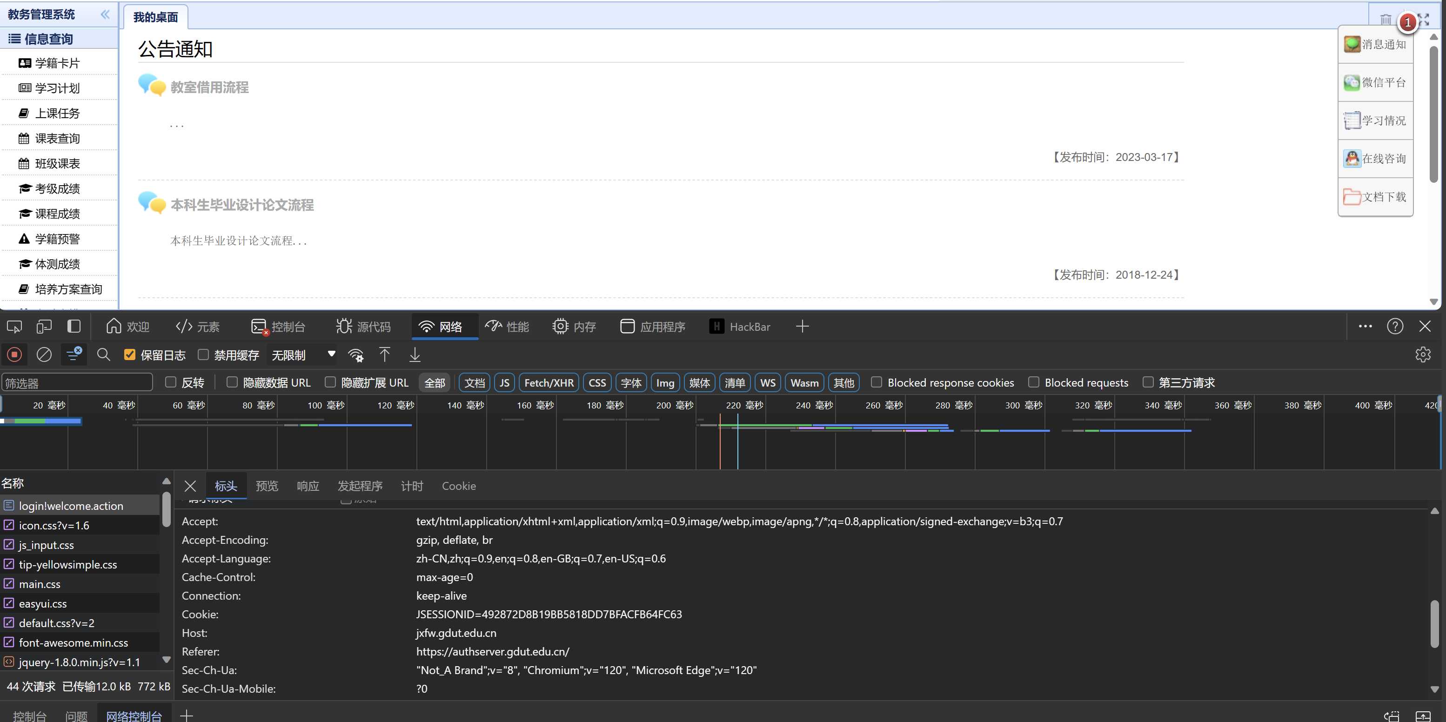The image size is (1446, 722).
Task: Clear the network log
Action: (x=44, y=355)
